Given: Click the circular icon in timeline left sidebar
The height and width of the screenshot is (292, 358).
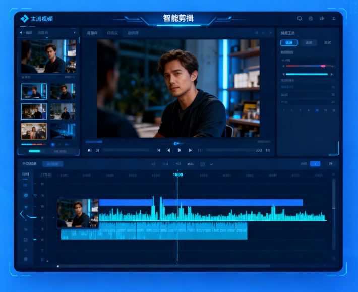Looking at the screenshot, I should coord(26,195).
